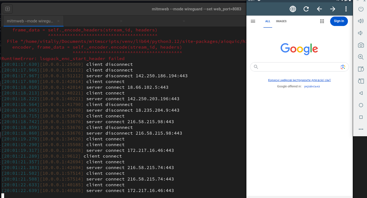This screenshot has height=198, width=367.
Task: Tap the emulator Home circle button
Action: 361,105
